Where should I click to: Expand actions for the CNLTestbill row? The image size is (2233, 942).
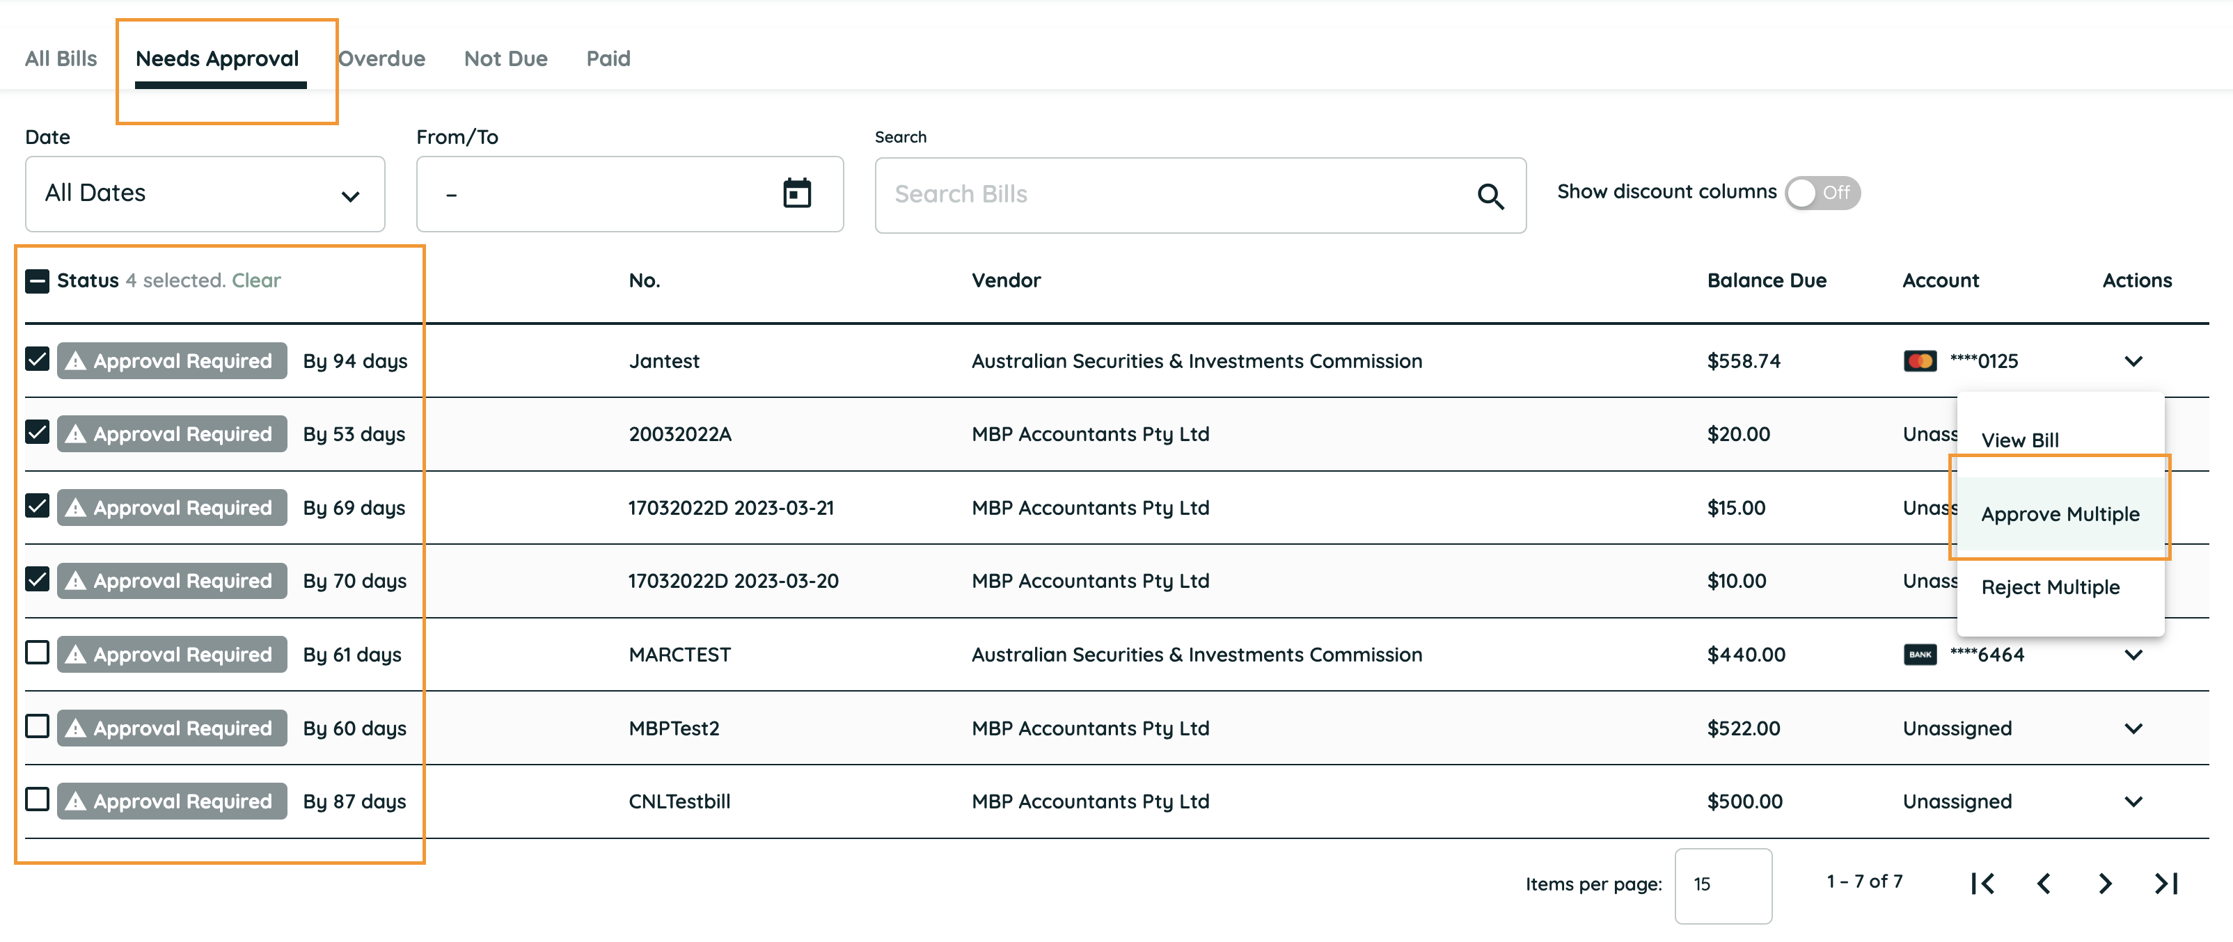click(x=2133, y=801)
